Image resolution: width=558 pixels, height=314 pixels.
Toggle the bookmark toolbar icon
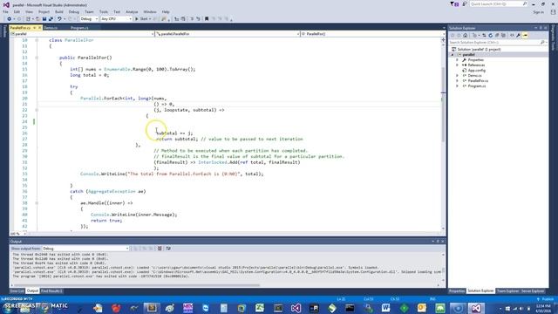pyautogui.click(x=207, y=19)
